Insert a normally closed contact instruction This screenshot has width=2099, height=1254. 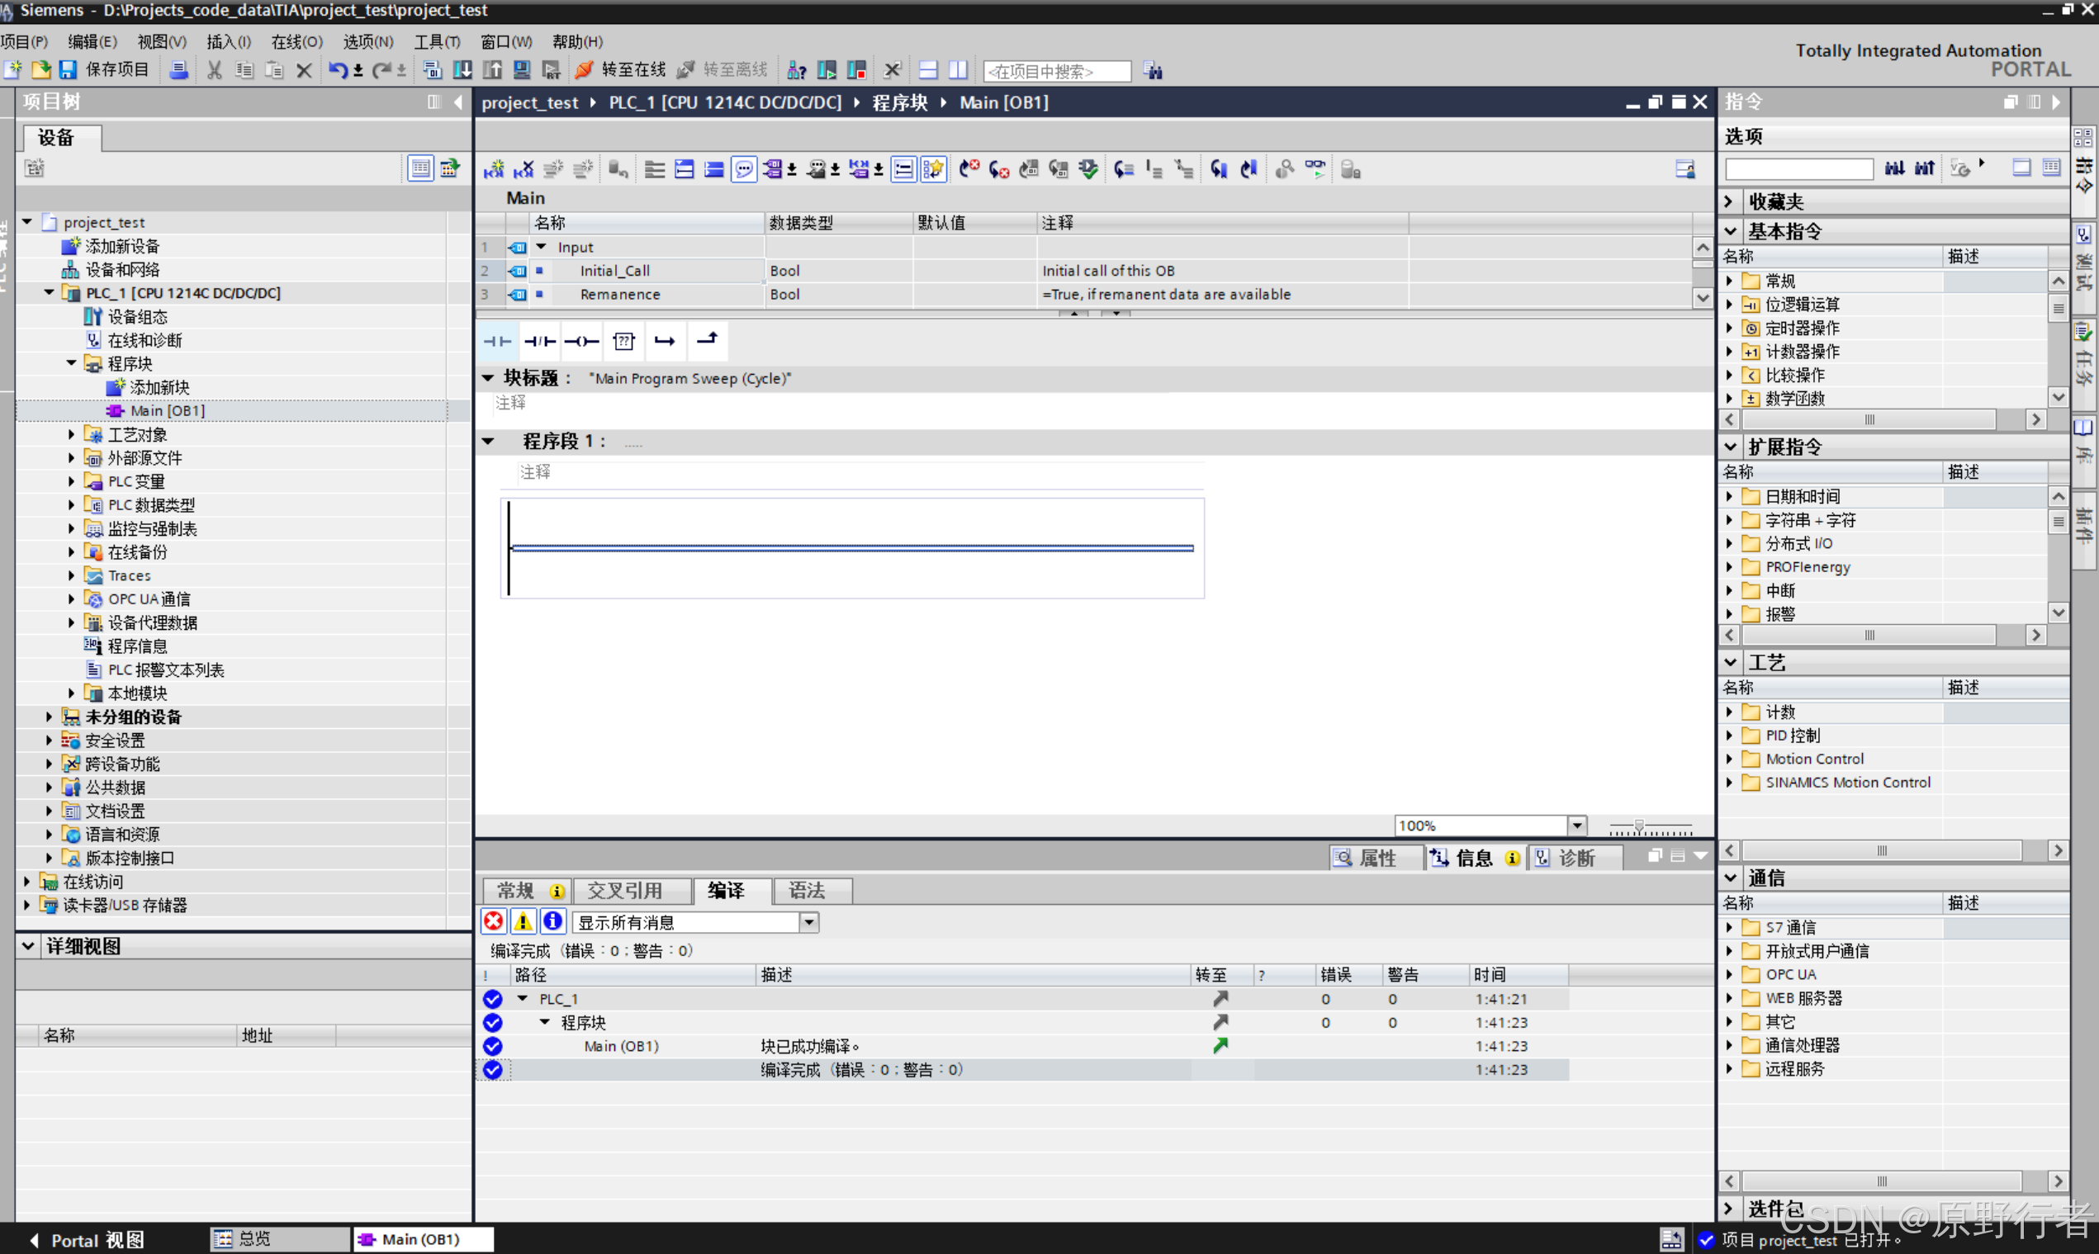(540, 342)
